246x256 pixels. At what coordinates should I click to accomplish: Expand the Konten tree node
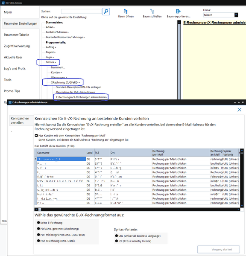56,73
